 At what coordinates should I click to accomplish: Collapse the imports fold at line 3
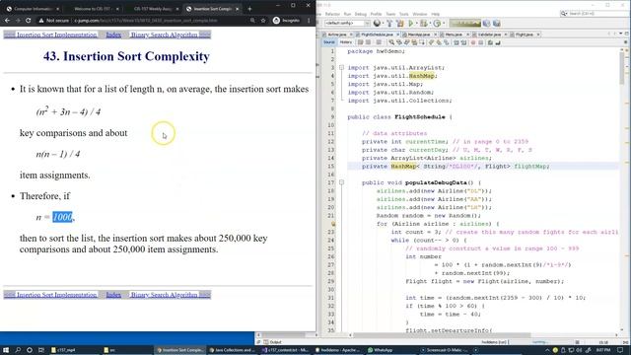341,68
